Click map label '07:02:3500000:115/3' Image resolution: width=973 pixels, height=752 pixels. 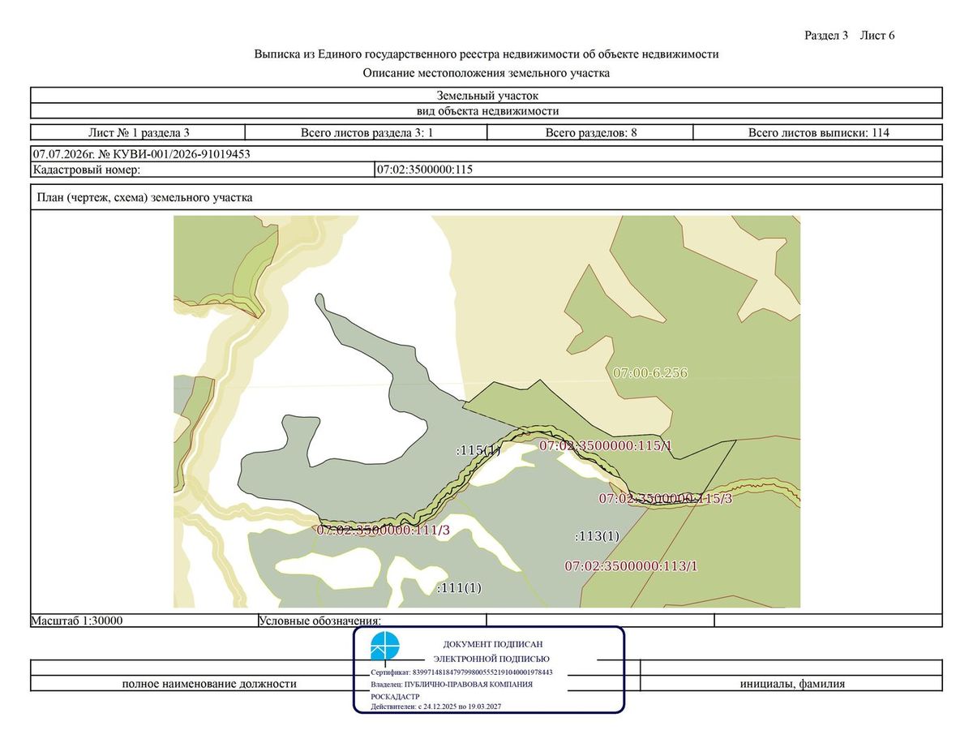pyautogui.click(x=665, y=498)
